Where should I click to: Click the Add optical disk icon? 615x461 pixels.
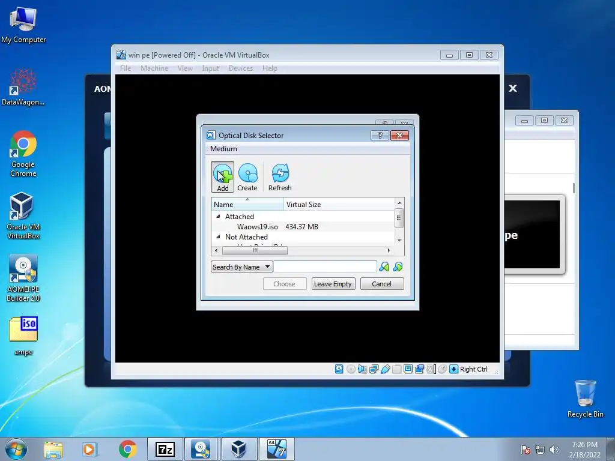pos(222,177)
